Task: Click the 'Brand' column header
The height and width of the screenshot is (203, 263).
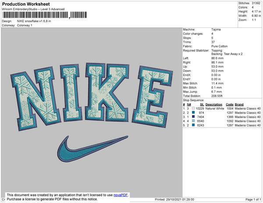Action: click(x=239, y=105)
